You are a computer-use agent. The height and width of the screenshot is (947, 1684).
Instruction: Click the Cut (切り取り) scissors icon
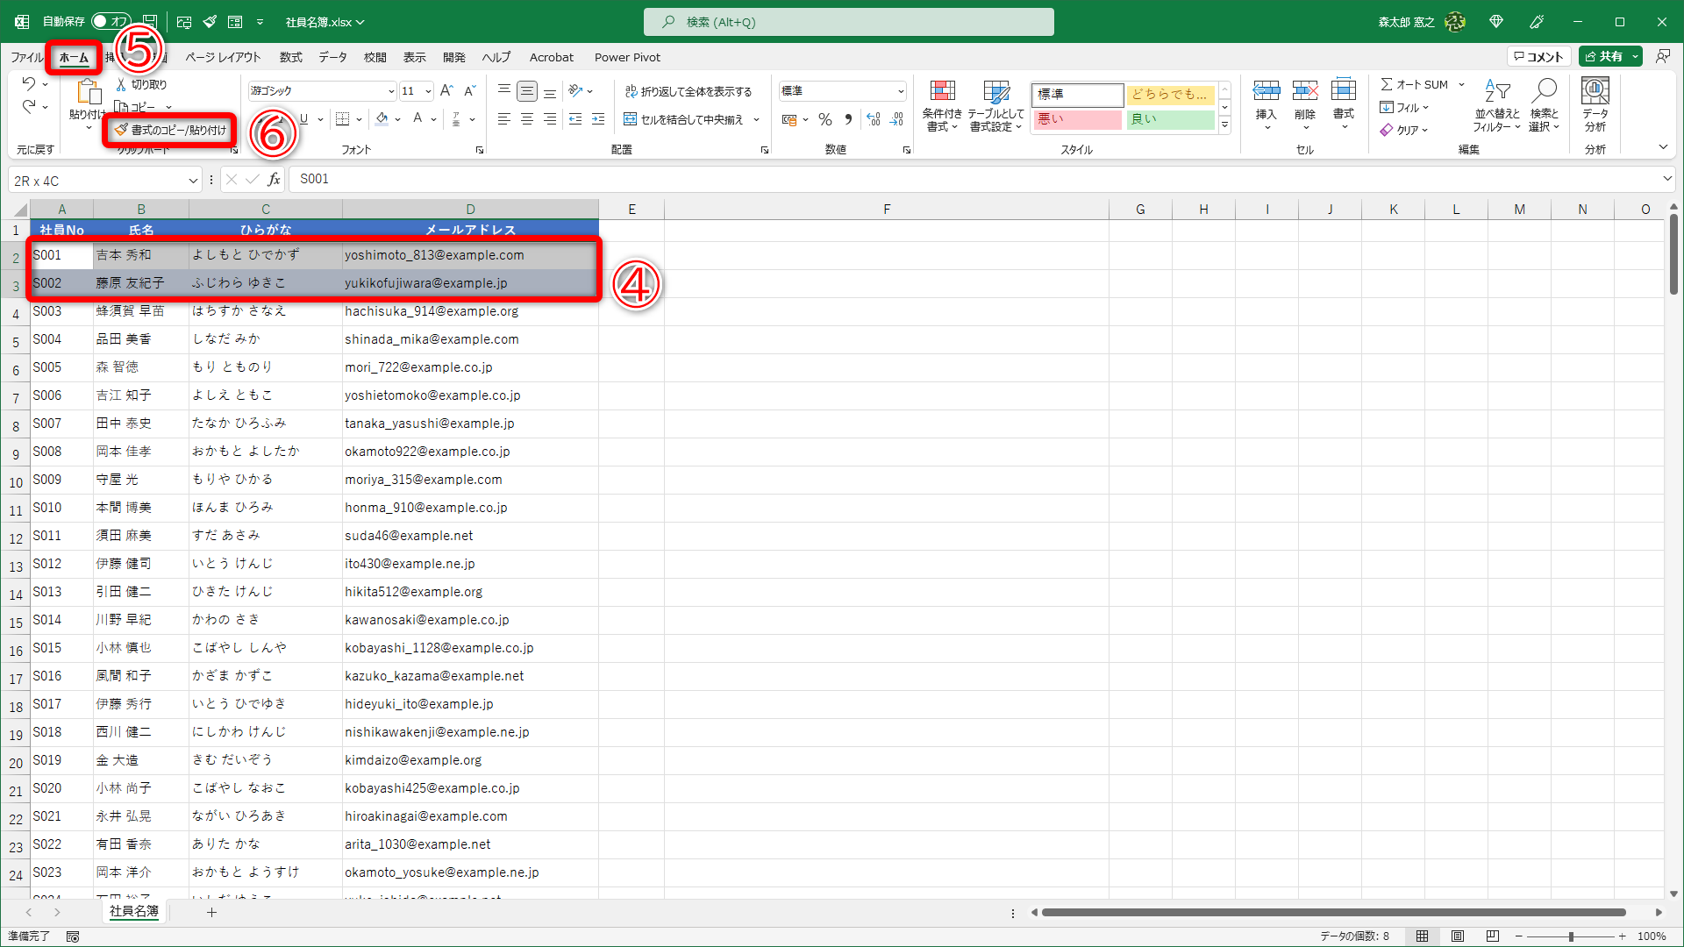pyautogui.click(x=122, y=84)
